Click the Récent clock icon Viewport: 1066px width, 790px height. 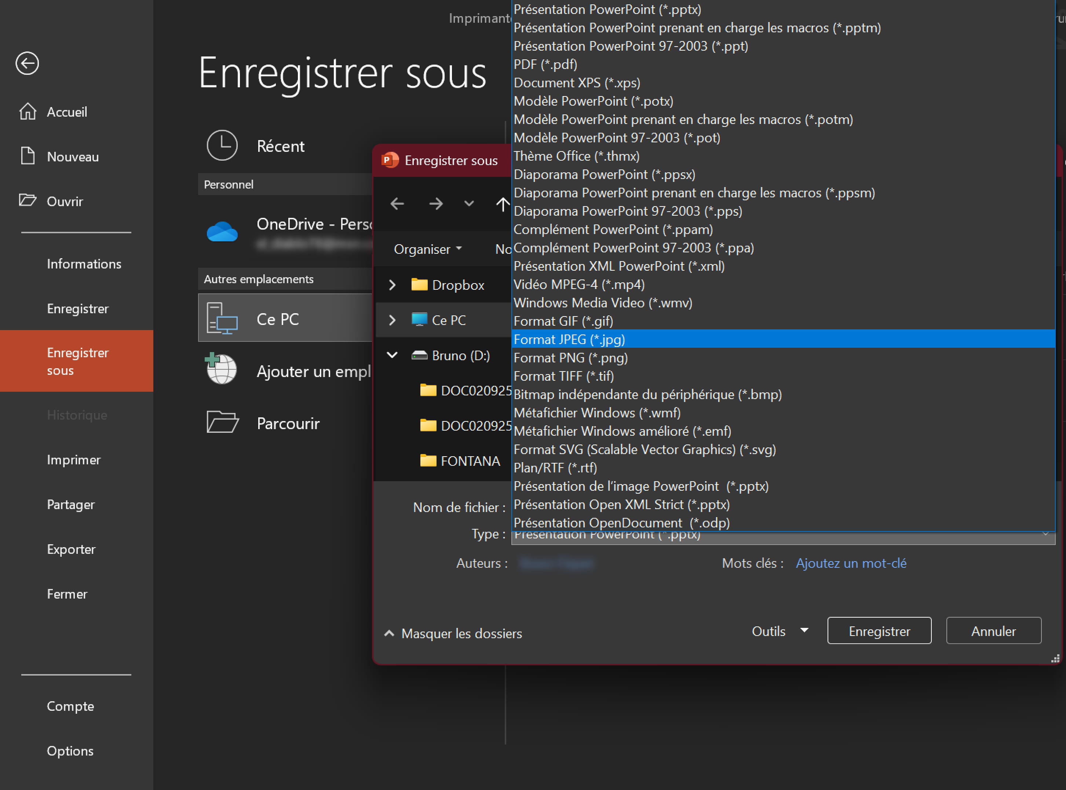(222, 145)
